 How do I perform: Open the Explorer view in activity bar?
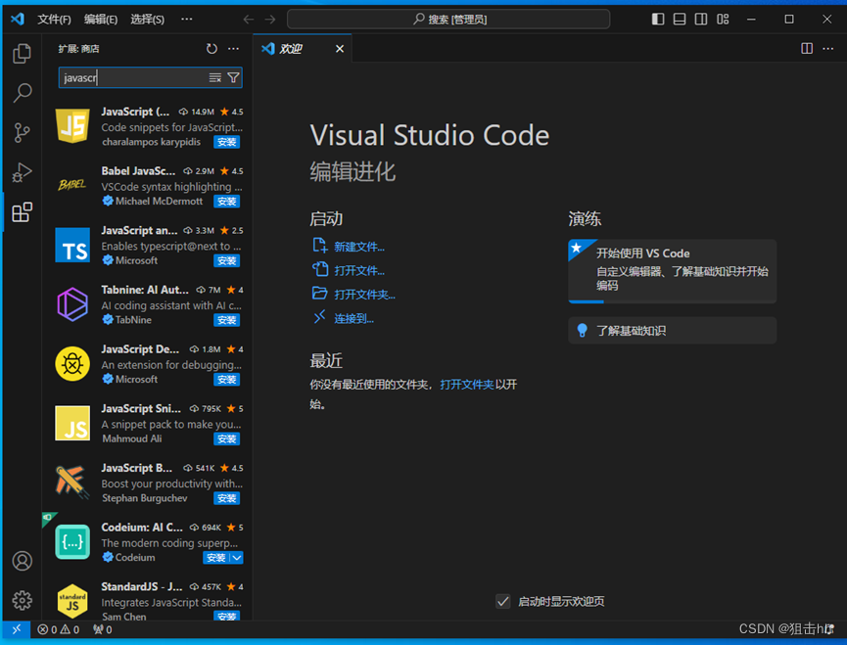22,54
